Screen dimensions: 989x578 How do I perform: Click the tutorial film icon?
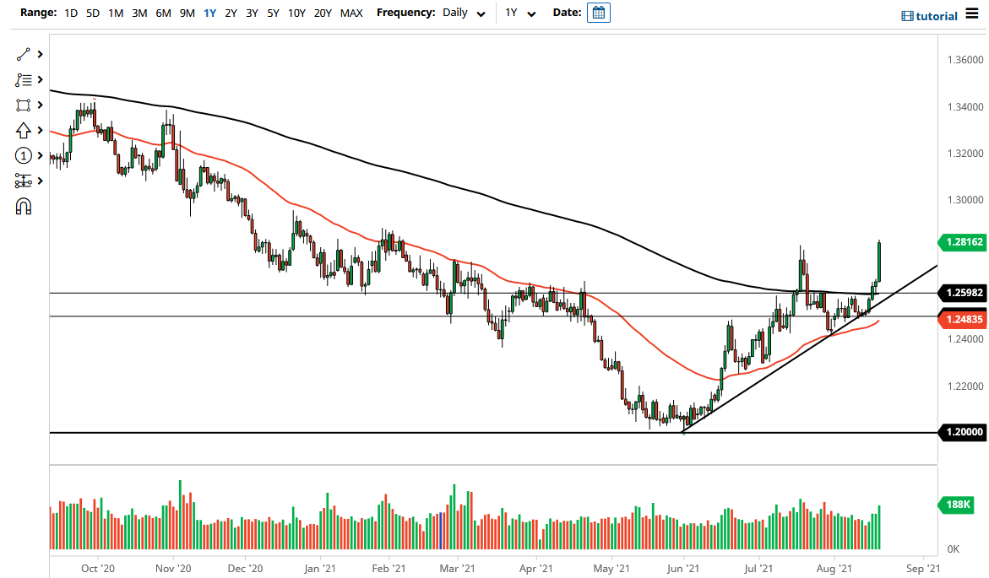(x=910, y=16)
